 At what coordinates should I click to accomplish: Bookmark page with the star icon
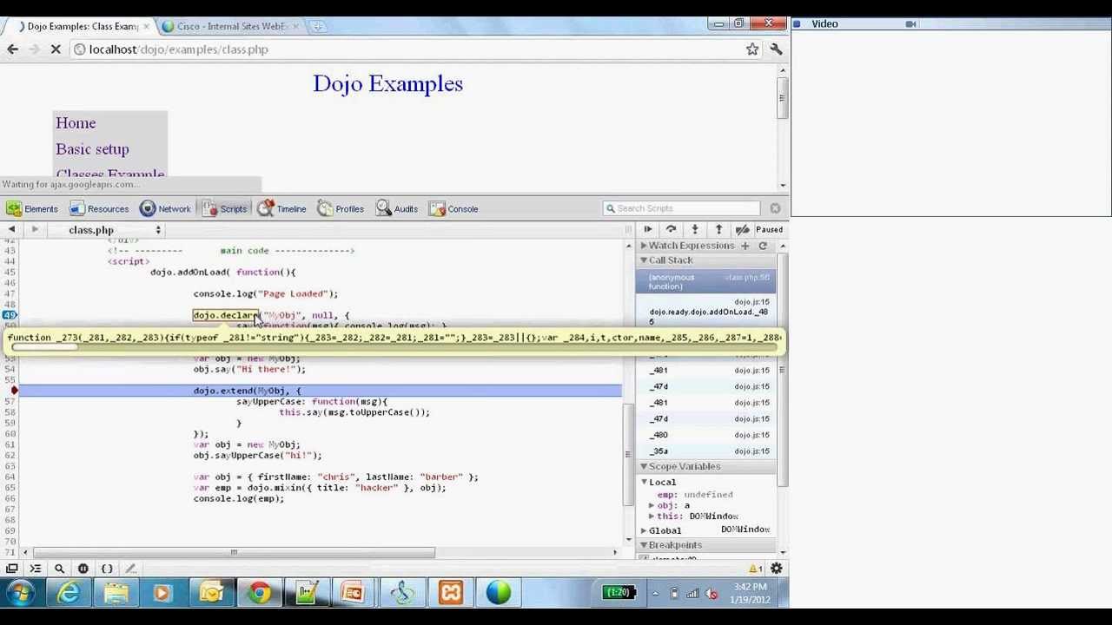pyautogui.click(x=752, y=49)
